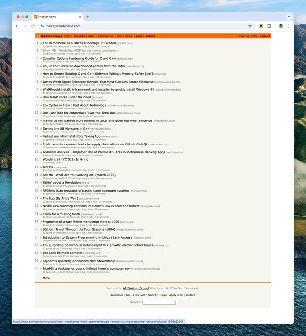Open the API footer link

click(143, 295)
